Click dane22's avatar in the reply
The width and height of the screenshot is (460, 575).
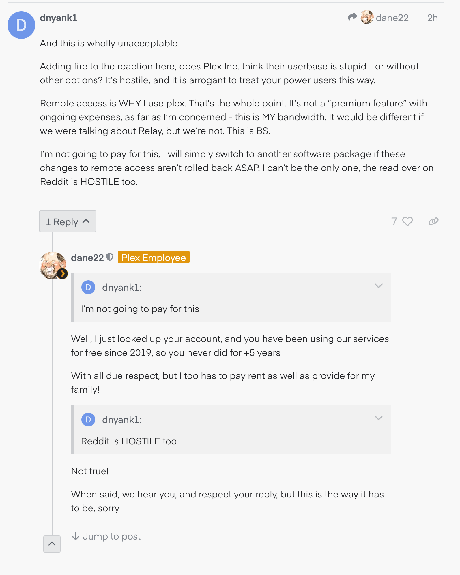[x=53, y=266]
